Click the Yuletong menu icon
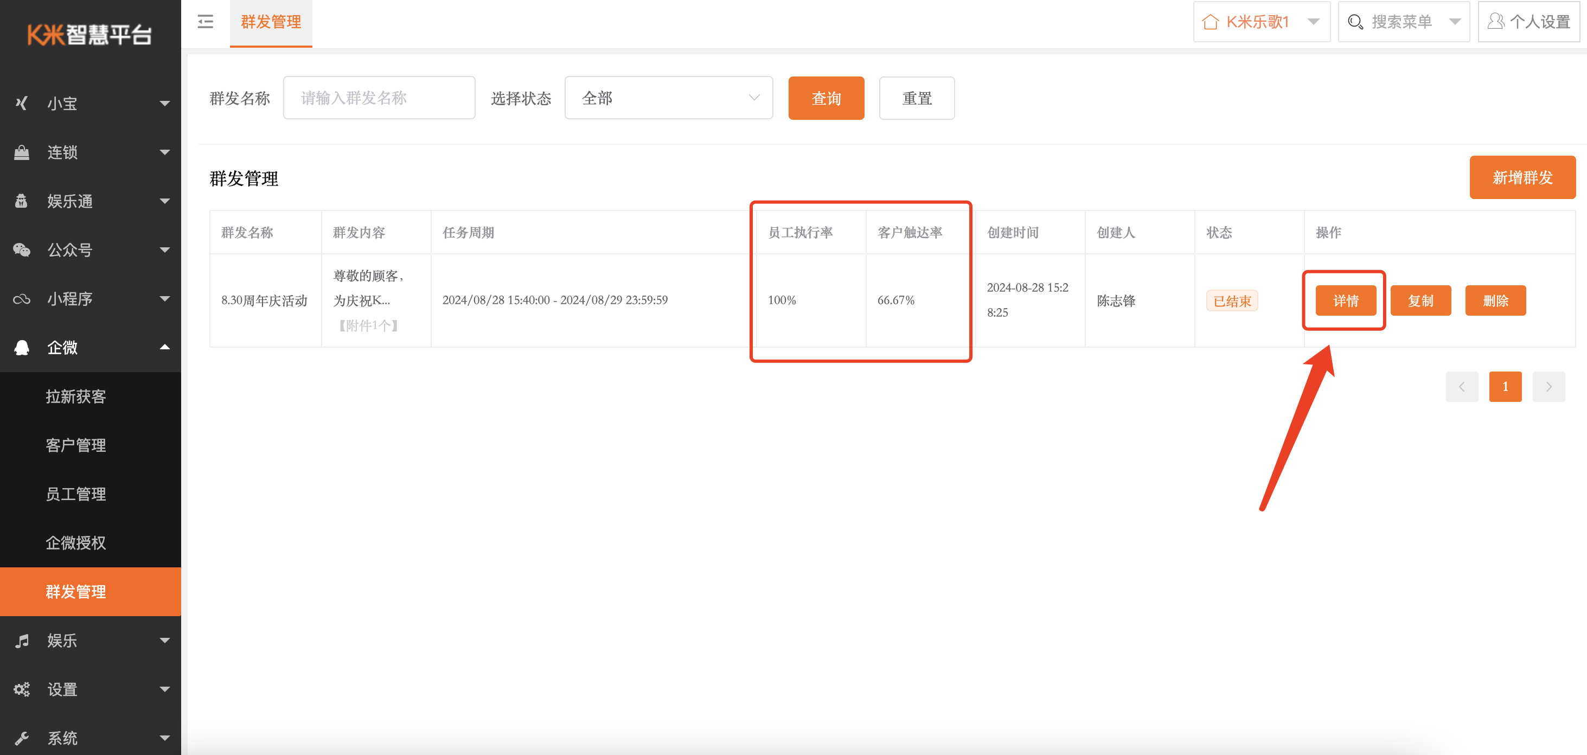Image resolution: width=1587 pixels, height=755 pixels. pyautogui.click(x=22, y=201)
